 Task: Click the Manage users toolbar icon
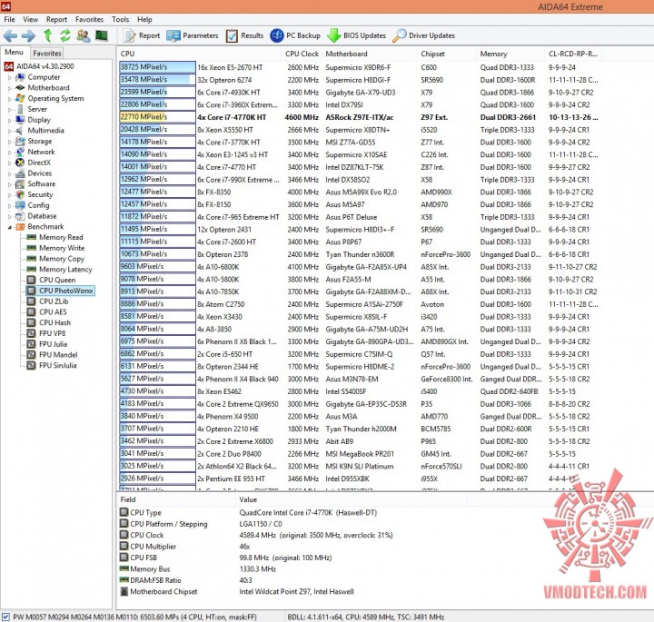point(84,35)
